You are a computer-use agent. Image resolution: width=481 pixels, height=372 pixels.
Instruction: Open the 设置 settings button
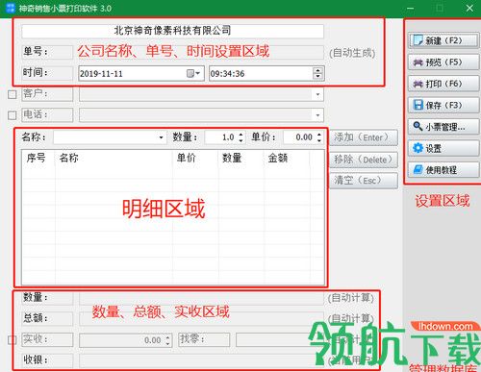(x=443, y=148)
